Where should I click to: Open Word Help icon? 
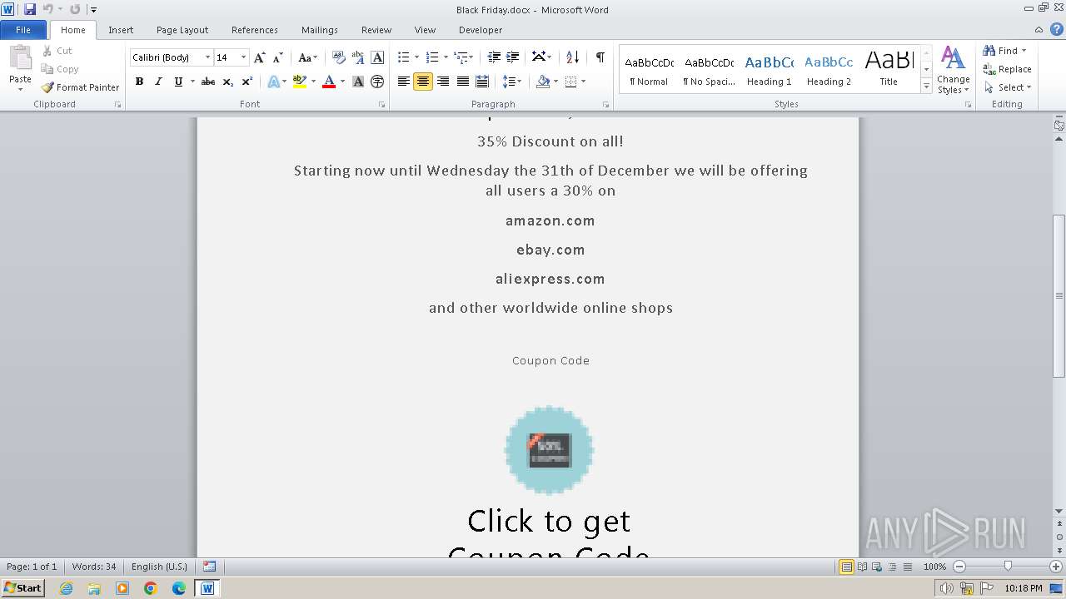(1057, 29)
